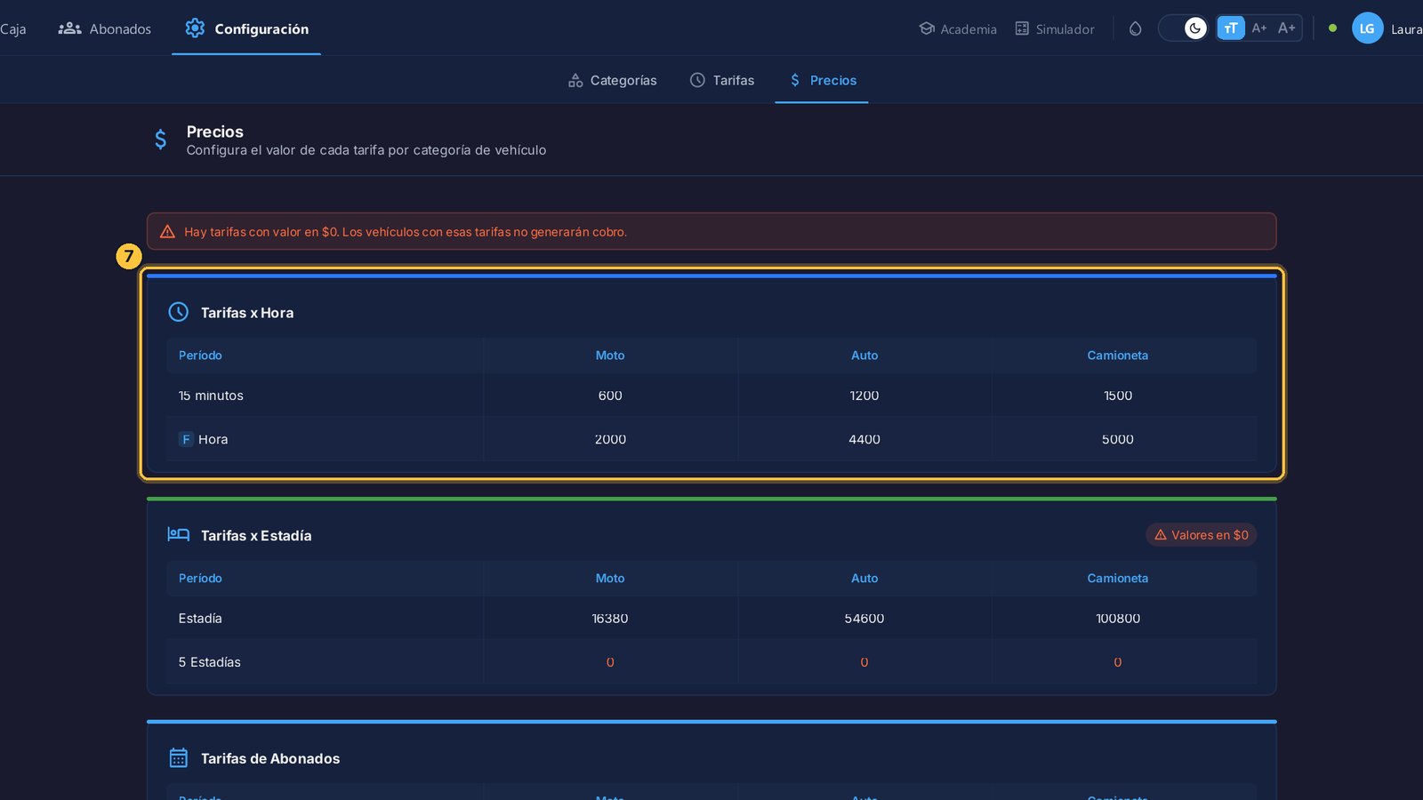Open the Academia link

click(958, 28)
